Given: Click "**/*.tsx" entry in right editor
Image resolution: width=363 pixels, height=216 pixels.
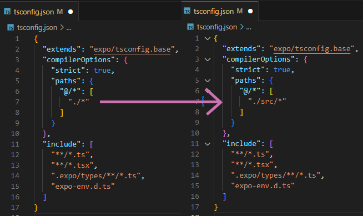Looking at the screenshot, I should coord(252,164).
